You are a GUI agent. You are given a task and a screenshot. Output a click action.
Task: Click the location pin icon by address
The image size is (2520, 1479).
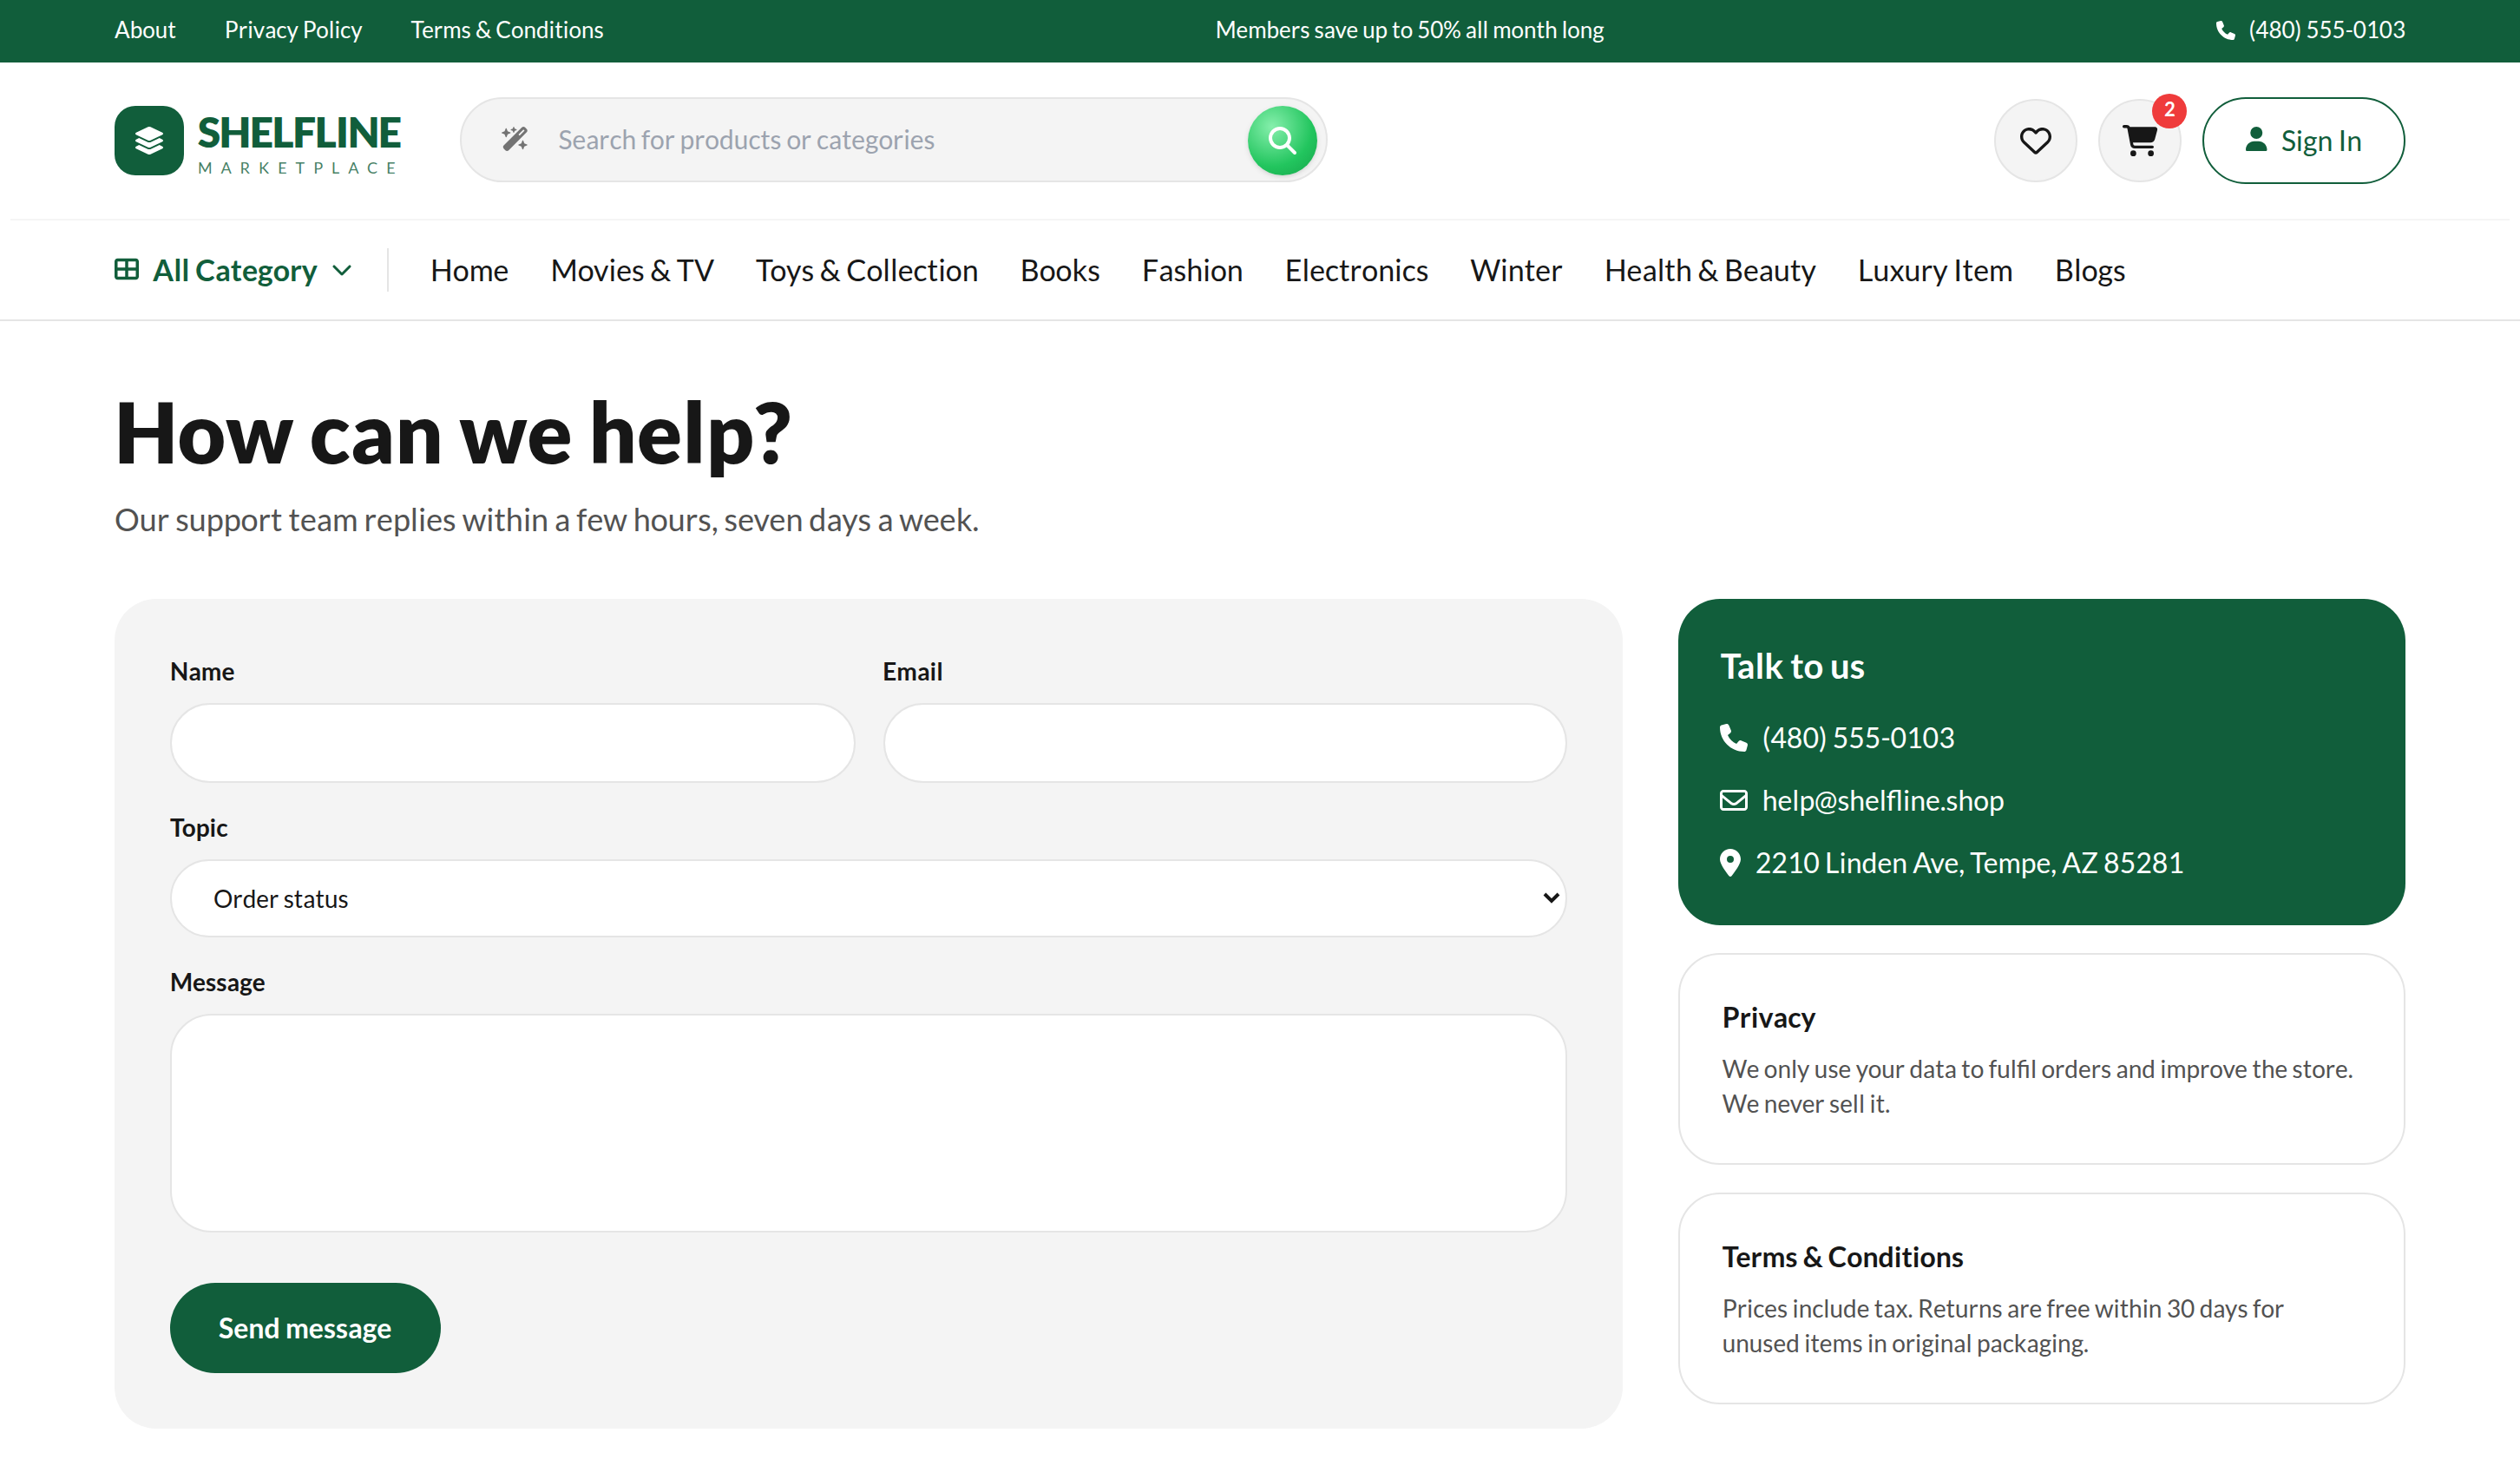[x=1730, y=862]
